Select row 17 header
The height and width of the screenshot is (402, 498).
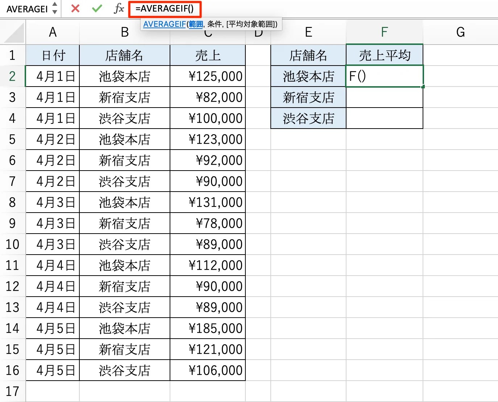12,391
